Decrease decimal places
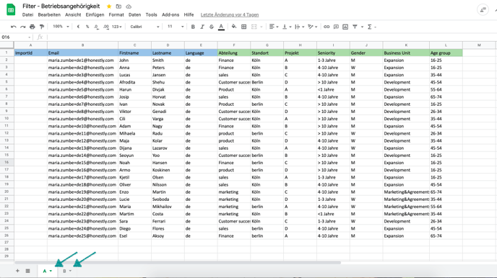The height and width of the screenshot is (278, 497). [96, 27]
